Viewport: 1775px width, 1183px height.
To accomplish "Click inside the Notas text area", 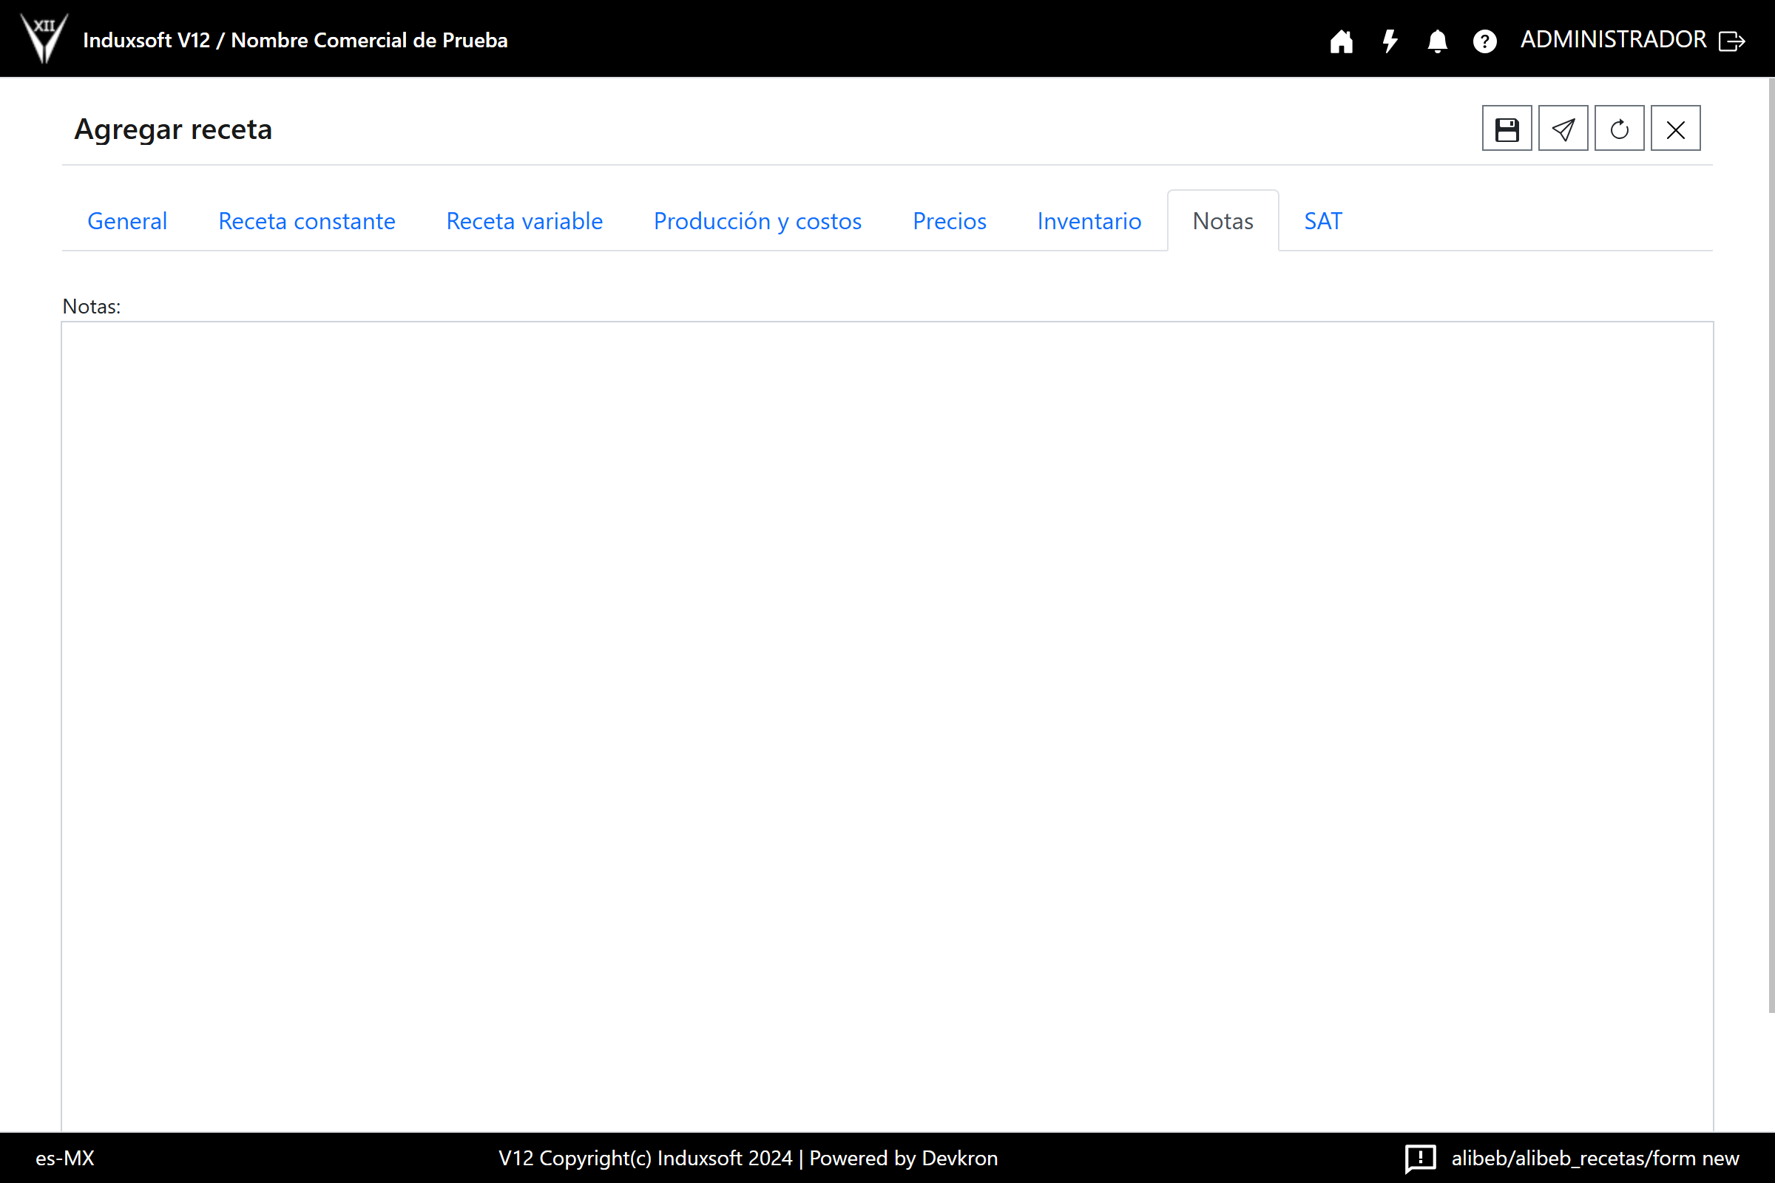I will [x=887, y=725].
